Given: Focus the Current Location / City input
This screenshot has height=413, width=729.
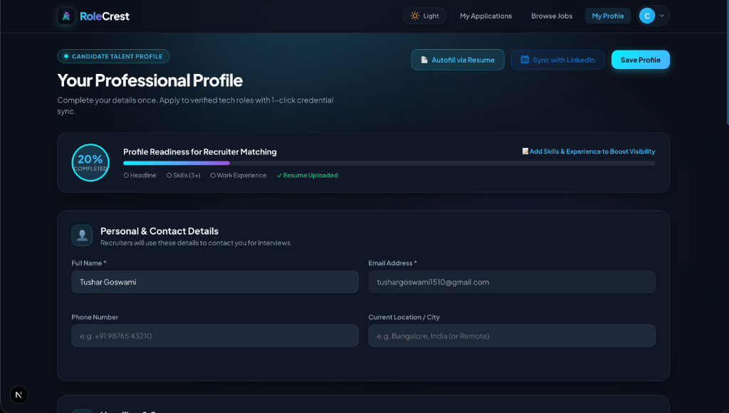Looking at the screenshot, I should [x=512, y=336].
